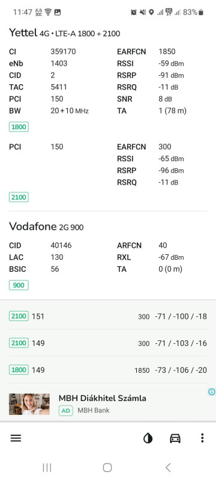The height and width of the screenshot is (481, 216).
Task: Click the ad thumbnail photo
Action: point(29,404)
